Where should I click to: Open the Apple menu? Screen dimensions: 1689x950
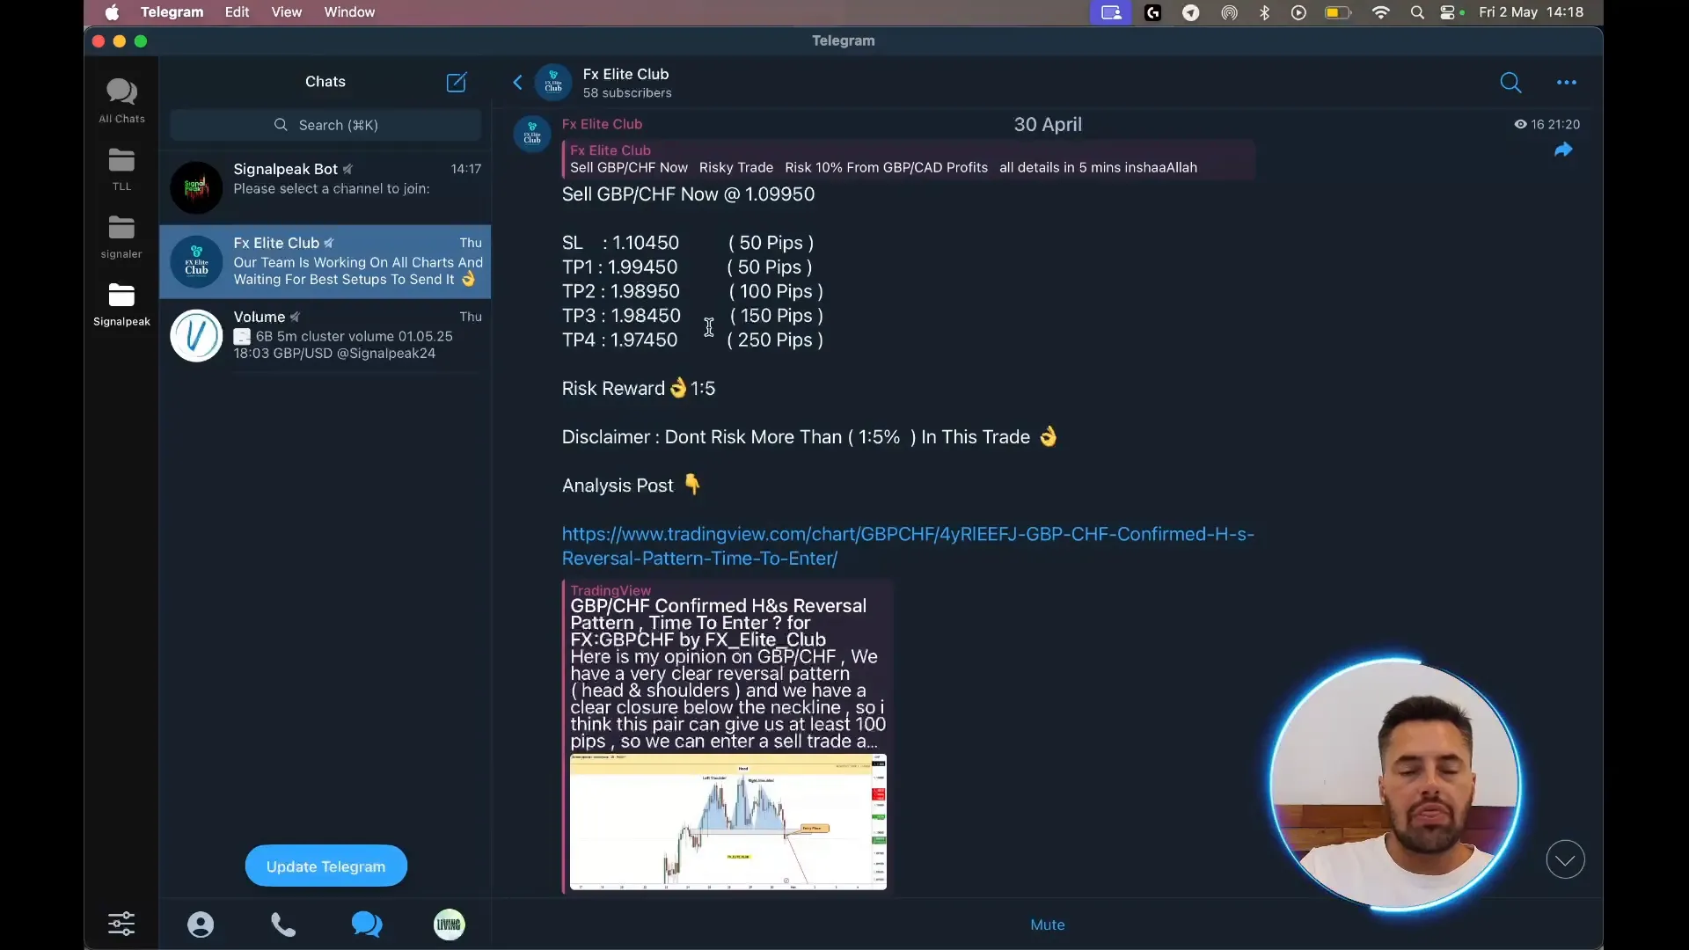click(112, 12)
